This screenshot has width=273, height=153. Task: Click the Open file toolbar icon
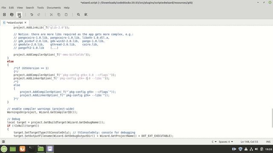12,14
